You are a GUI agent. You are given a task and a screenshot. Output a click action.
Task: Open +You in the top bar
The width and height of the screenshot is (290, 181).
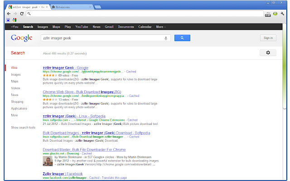point(14,27)
